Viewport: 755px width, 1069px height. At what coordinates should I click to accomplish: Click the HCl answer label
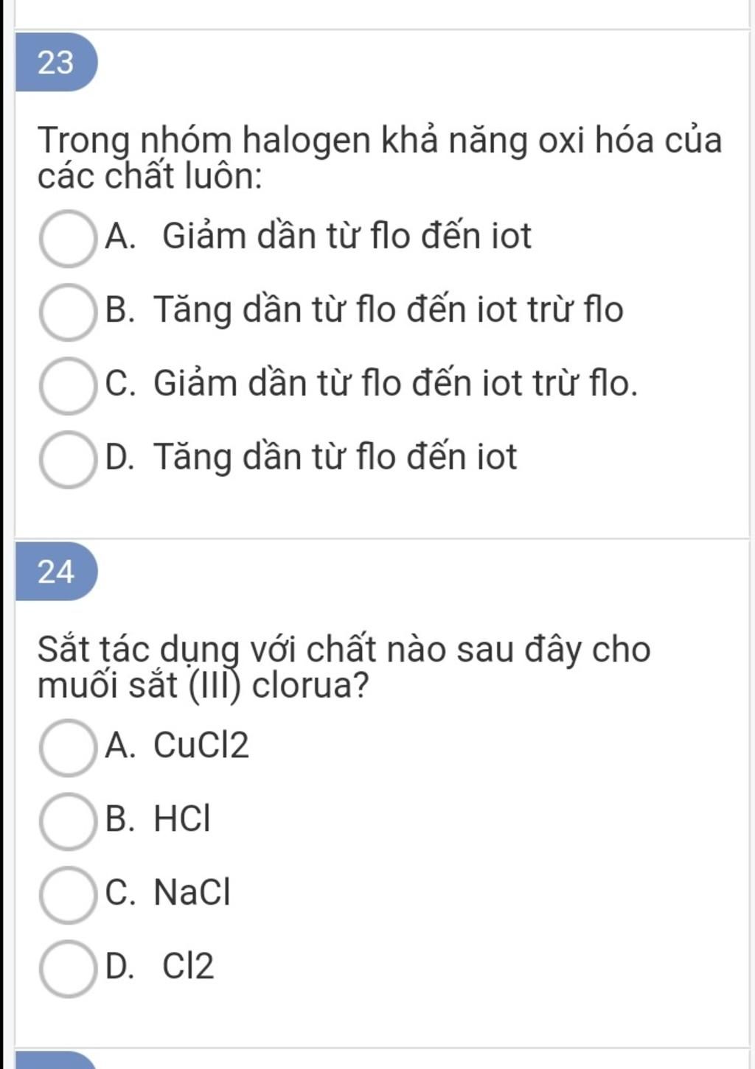point(182,819)
